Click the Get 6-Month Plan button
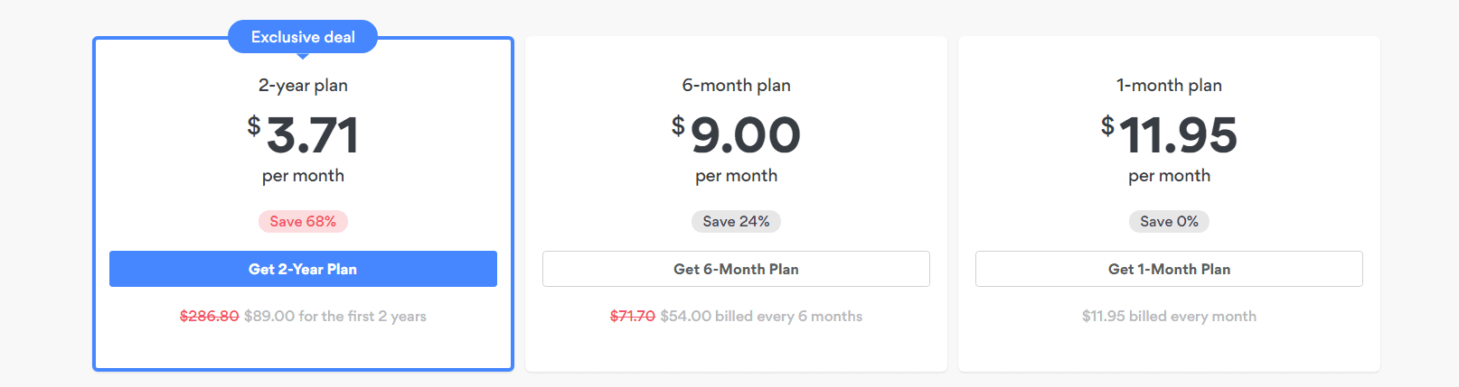Screen dimensions: 1459x387 pyautogui.click(x=736, y=269)
